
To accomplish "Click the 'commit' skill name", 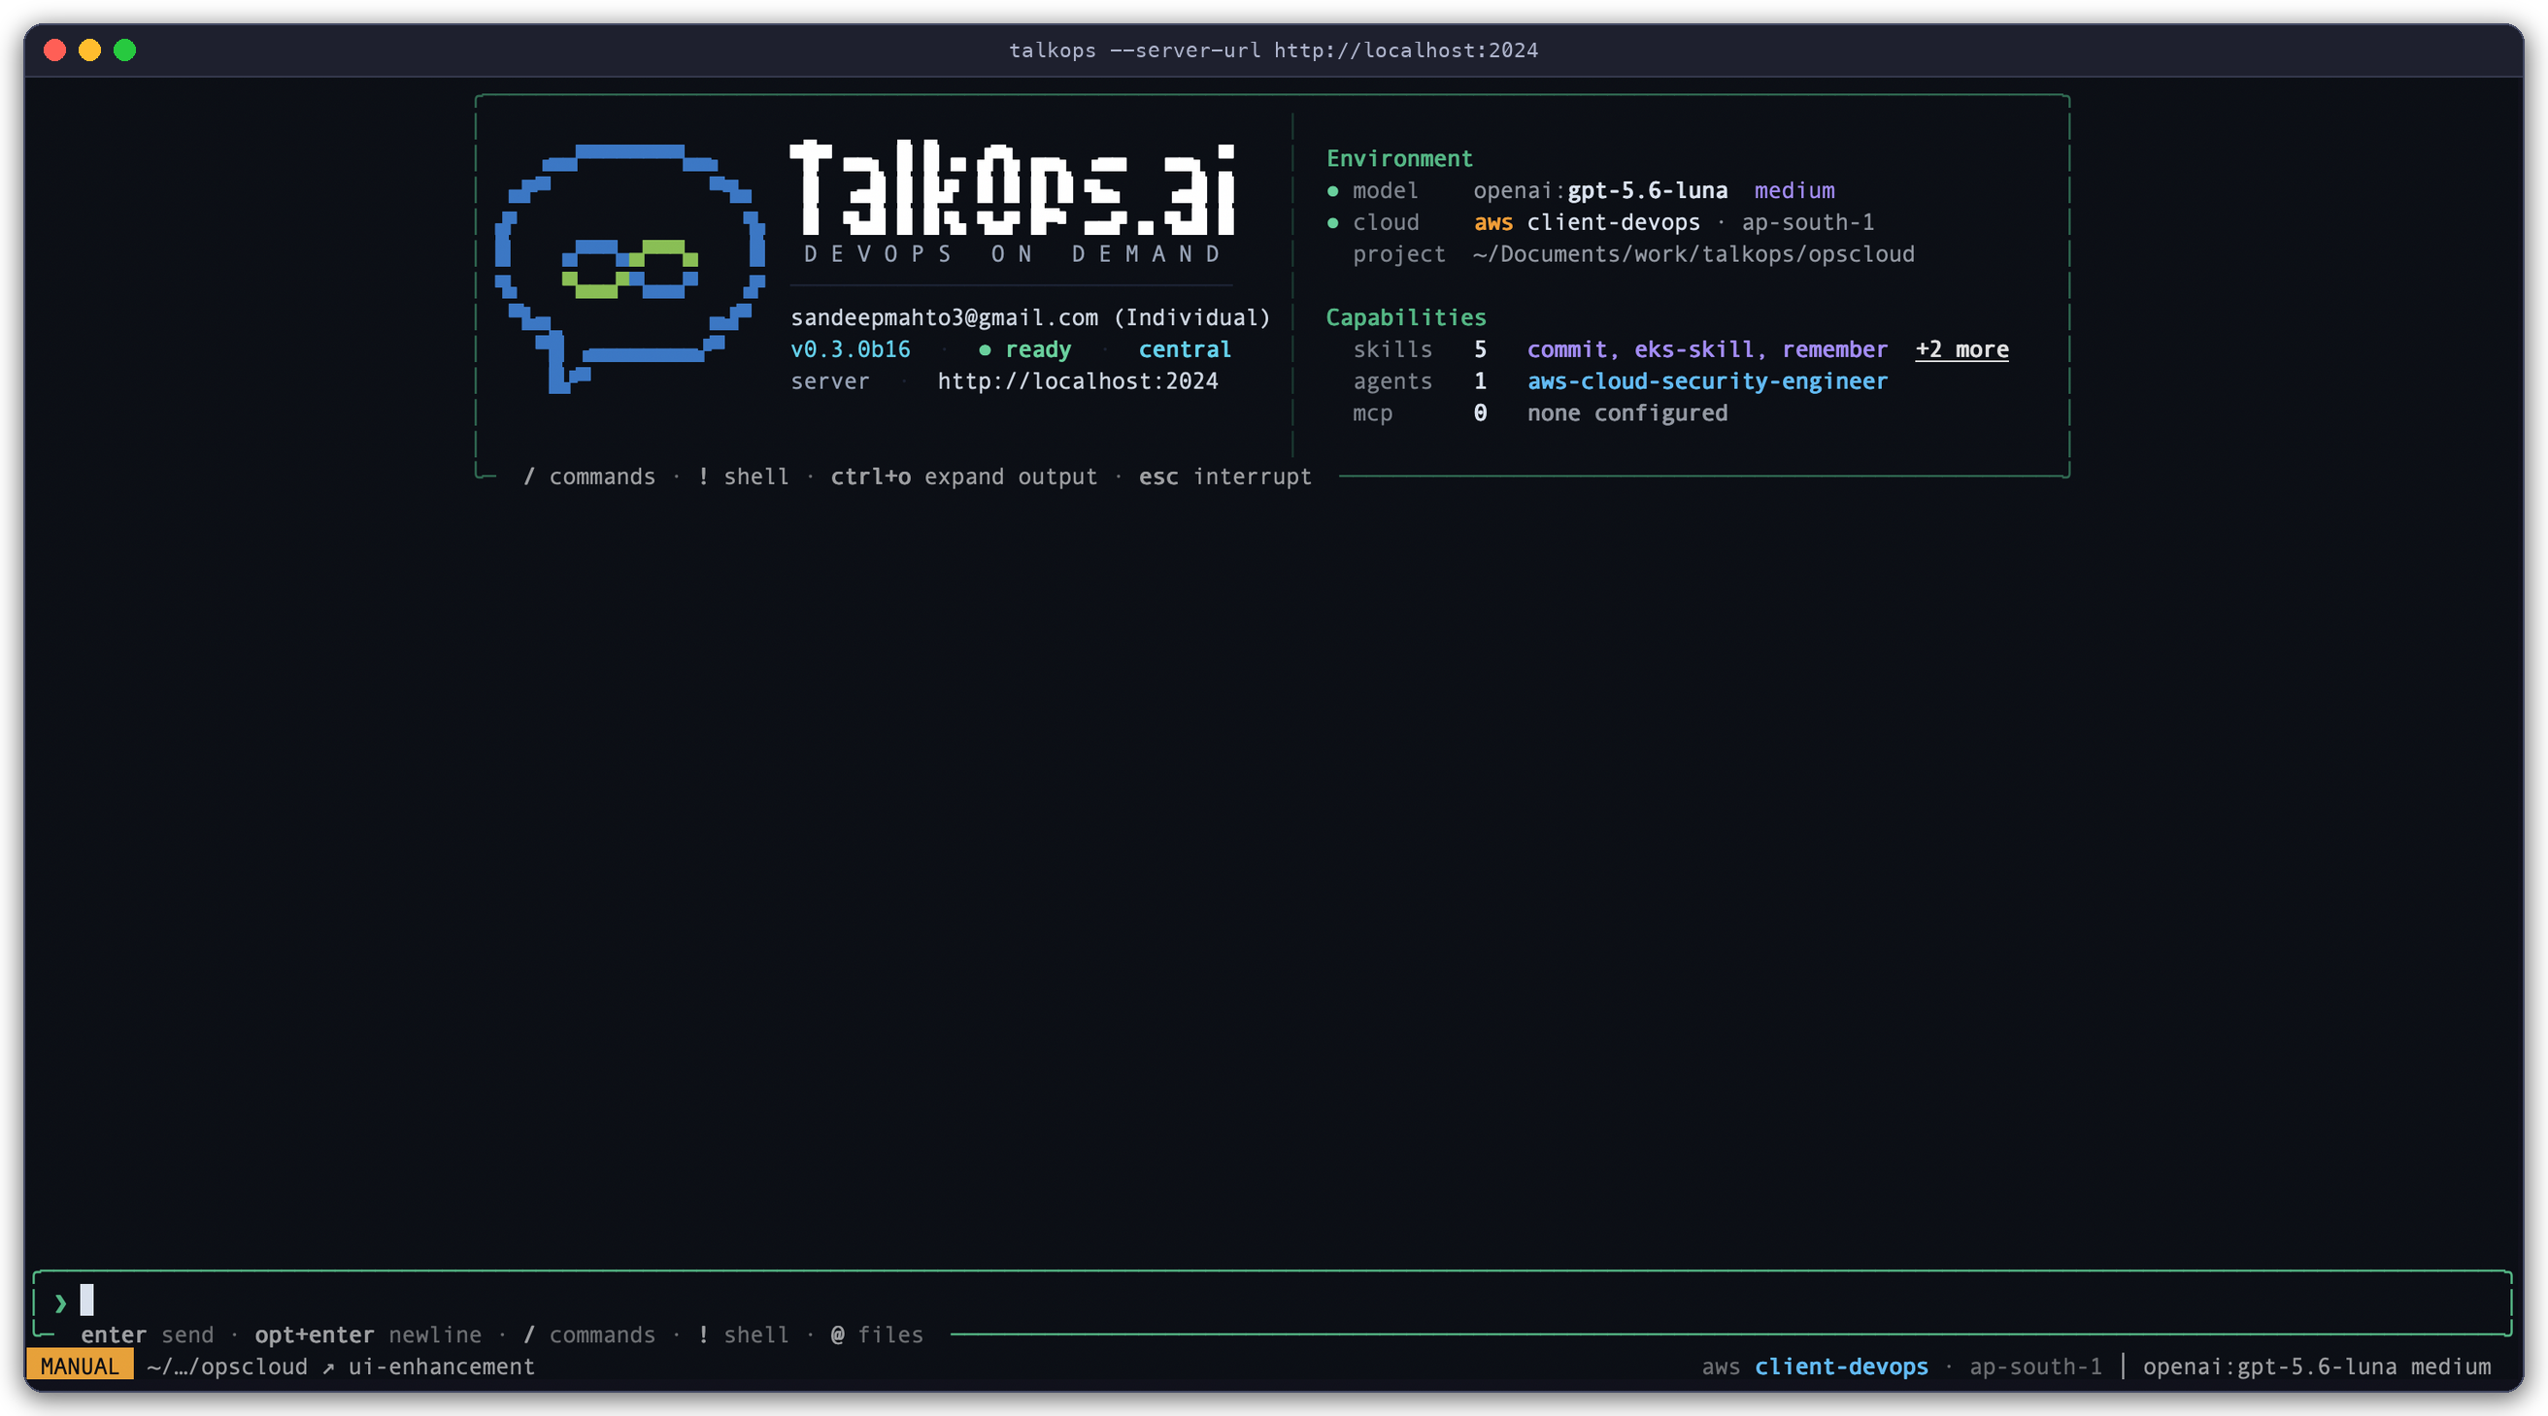I will point(1567,349).
